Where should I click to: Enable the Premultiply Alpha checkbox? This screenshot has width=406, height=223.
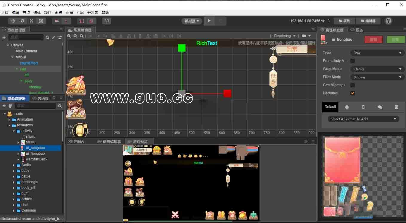(x=352, y=61)
